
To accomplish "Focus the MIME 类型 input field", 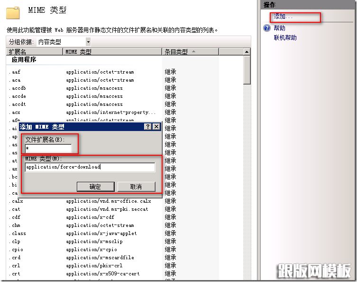I will coord(90,167).
